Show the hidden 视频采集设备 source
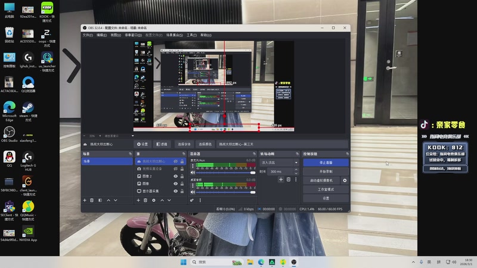477x268 pixels. 175,169
